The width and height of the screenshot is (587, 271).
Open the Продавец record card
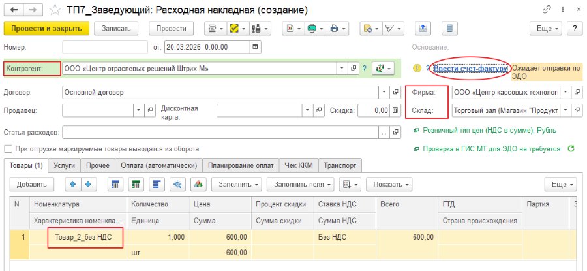click(150, 110)
